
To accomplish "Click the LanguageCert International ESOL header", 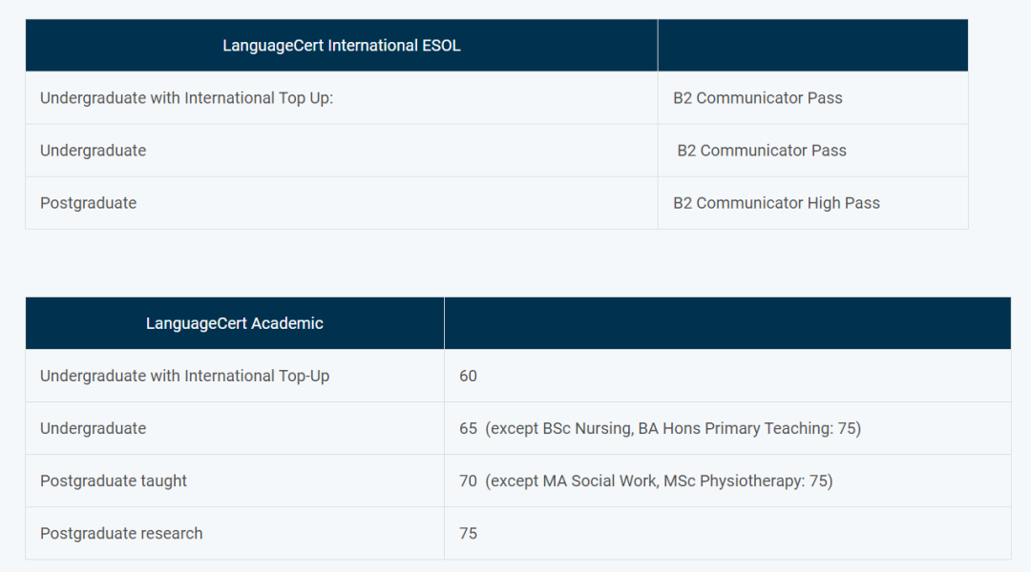I will point(341,46).
